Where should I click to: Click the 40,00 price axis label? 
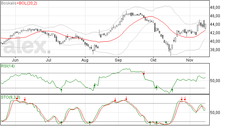[x=215, y=41]
